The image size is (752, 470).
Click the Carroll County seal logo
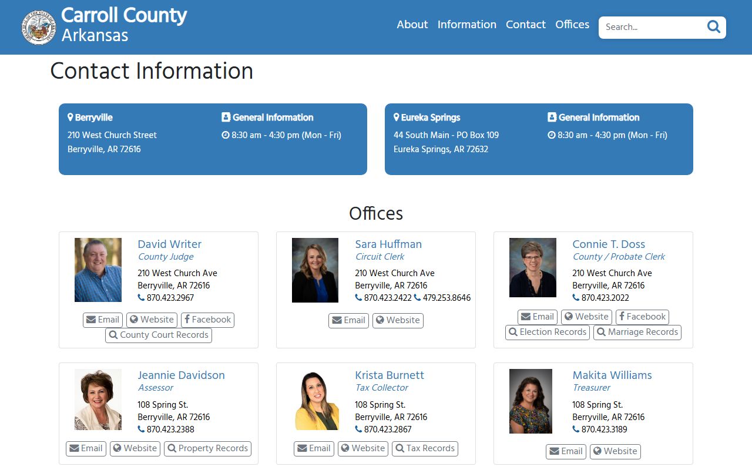(39, 27)
